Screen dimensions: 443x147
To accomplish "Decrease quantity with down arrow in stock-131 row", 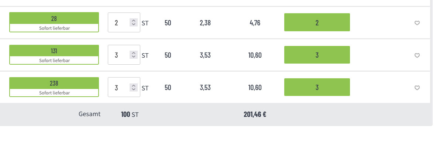I will click(134, 57).
